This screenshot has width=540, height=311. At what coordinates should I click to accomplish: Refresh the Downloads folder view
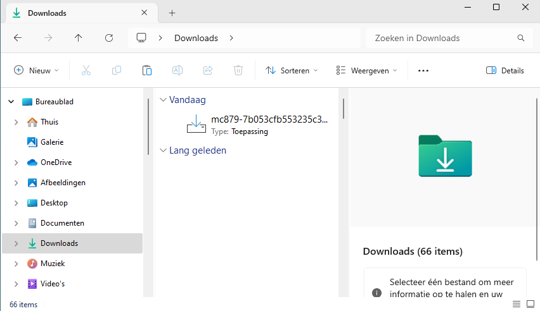(109, 38)
